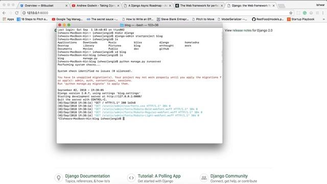Click the folder icon in terminal title bar
The width and height of the screenshot is (327, 184).
click(122, 25)
